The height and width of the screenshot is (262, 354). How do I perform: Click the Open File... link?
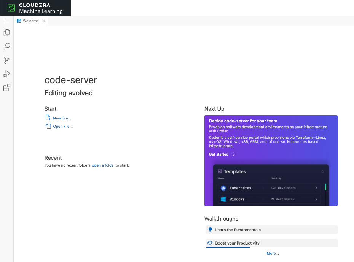(63, 127)
